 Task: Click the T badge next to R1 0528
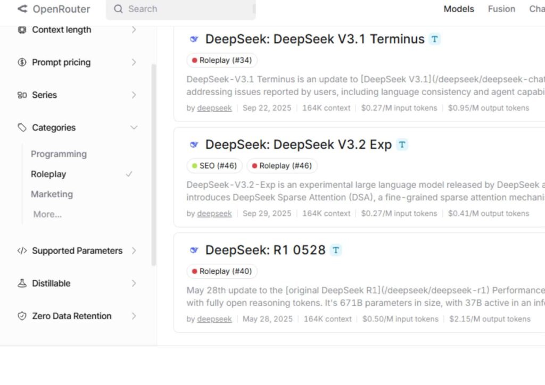pyautogui.click(x=335, y=250)
